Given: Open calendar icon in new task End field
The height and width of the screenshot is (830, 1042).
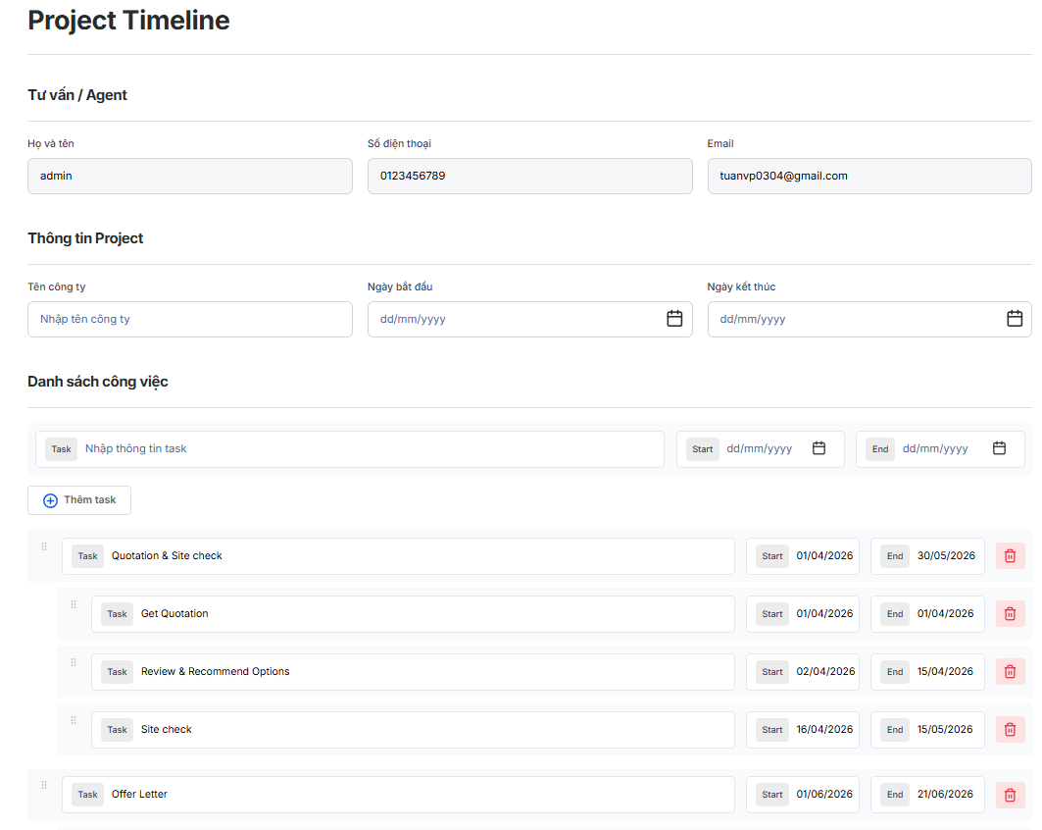Looking at the screenshot, I should 999,448.
